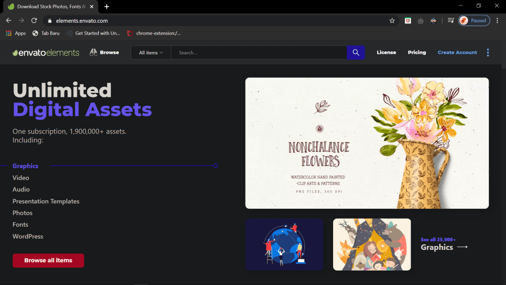Select the Video category

(21, 178)
